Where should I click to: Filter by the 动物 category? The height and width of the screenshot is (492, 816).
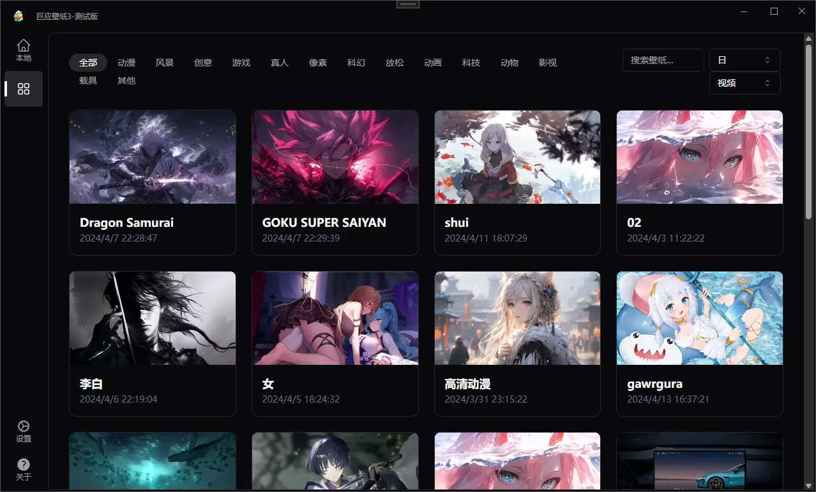click(x=510, y=63)
